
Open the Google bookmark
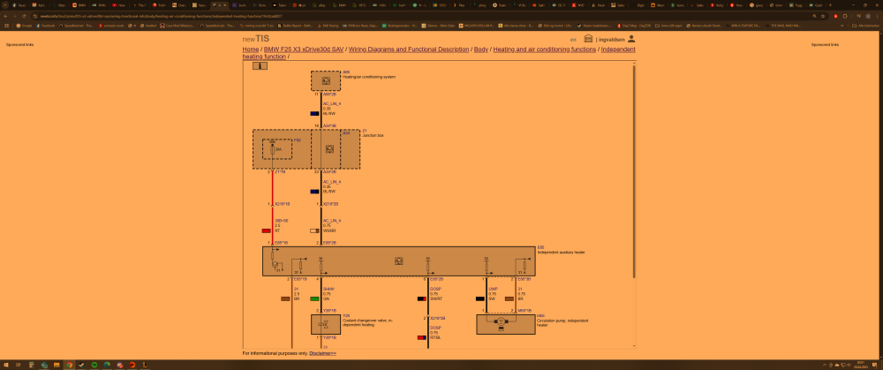24,26
